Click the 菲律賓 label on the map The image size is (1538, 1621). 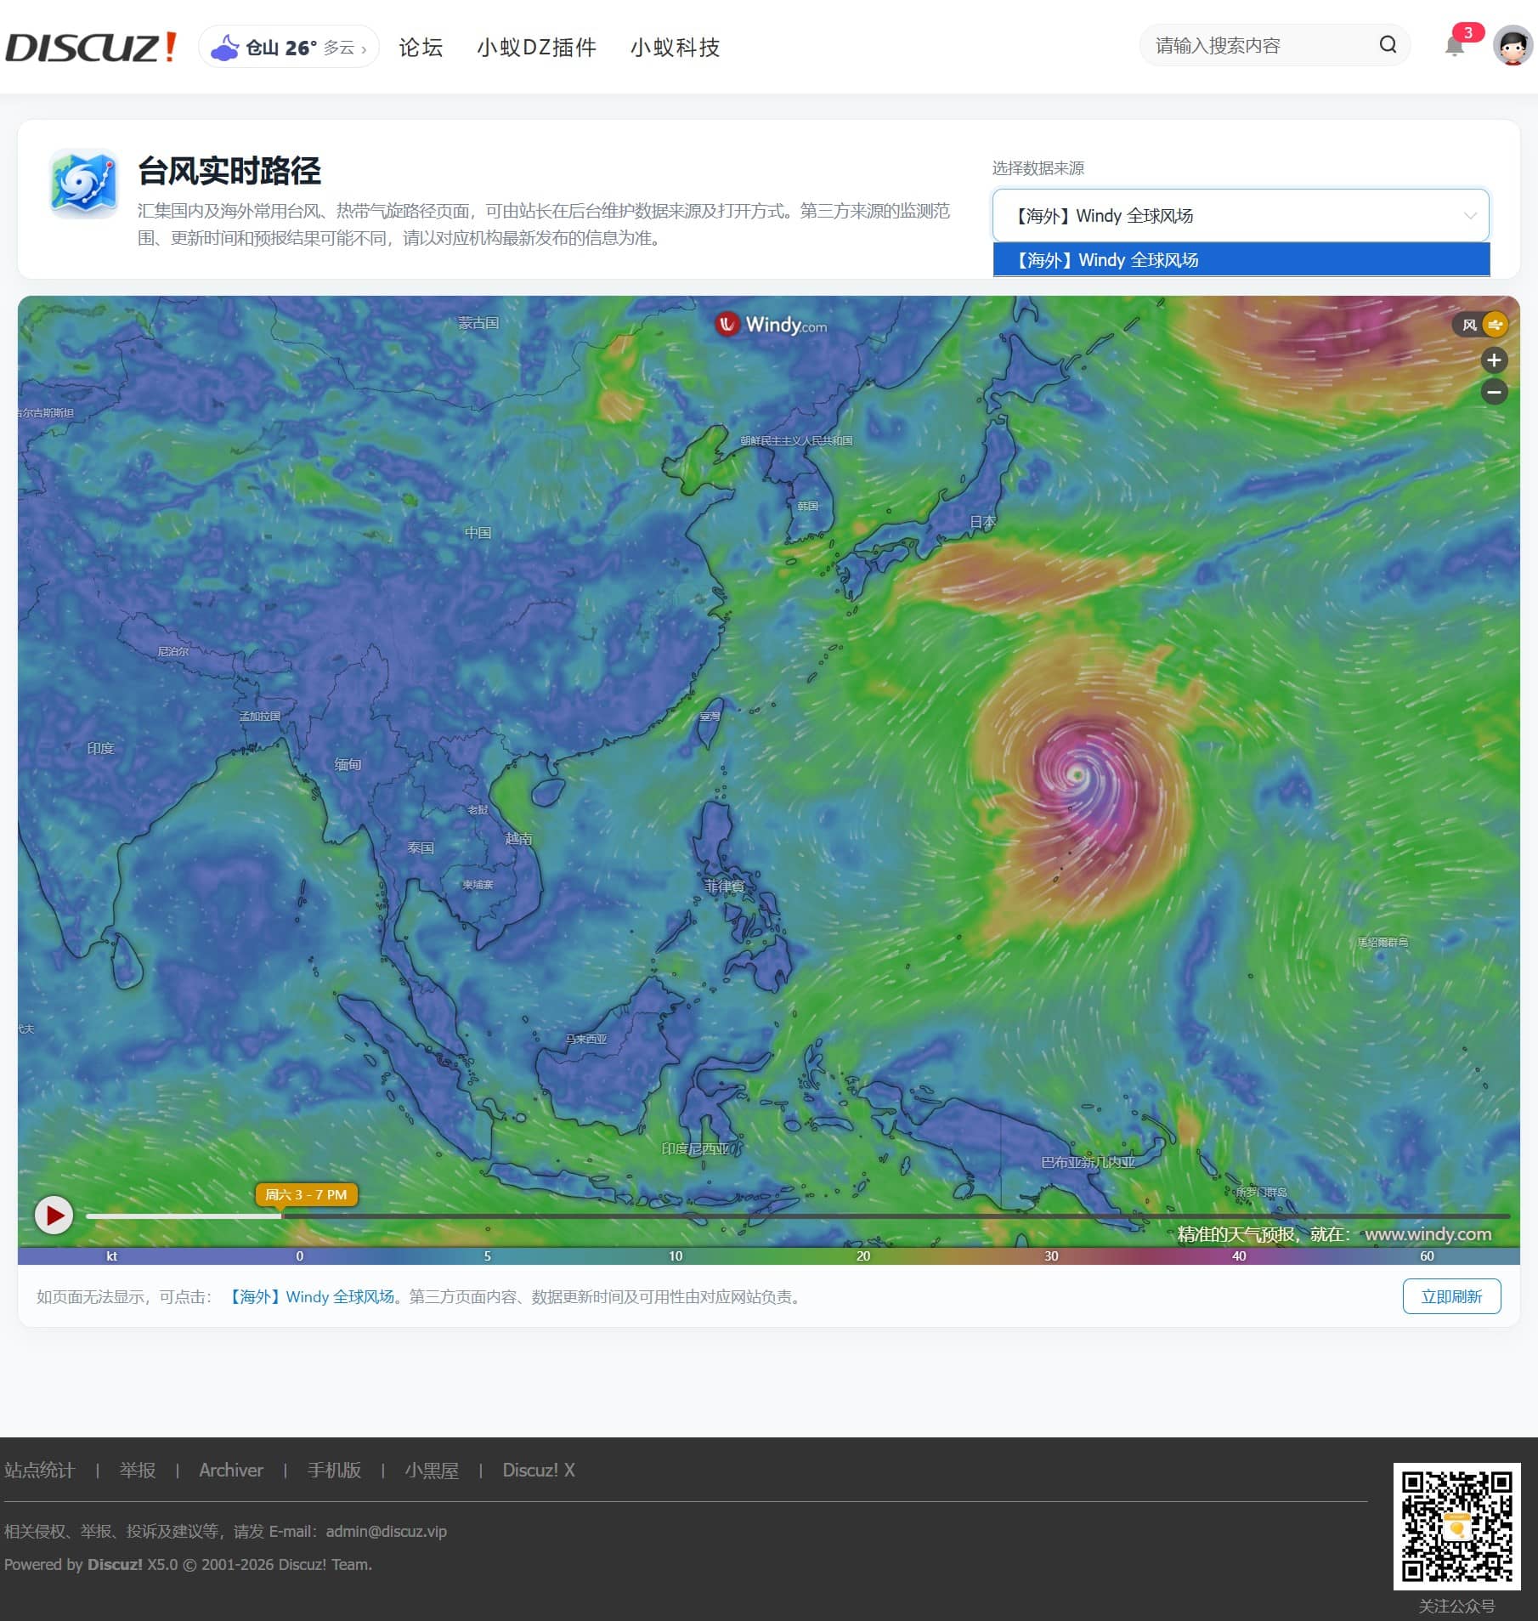[x=725, y=886]
